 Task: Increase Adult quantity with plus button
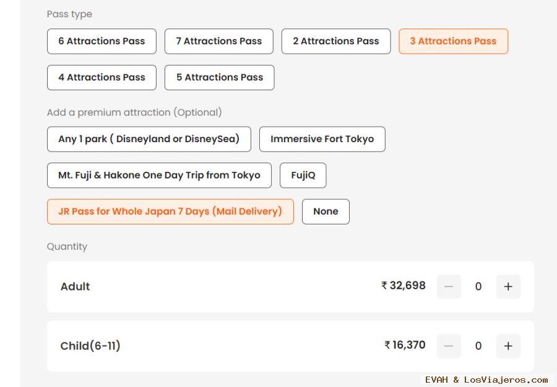coord(508,287)
